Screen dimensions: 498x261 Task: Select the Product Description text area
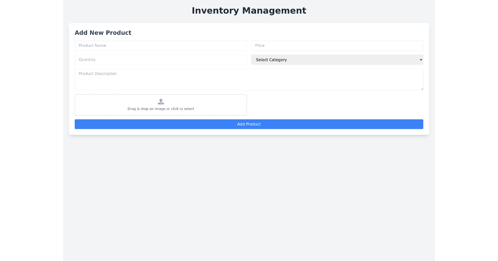pyautogui.click(x=249, y=79)
